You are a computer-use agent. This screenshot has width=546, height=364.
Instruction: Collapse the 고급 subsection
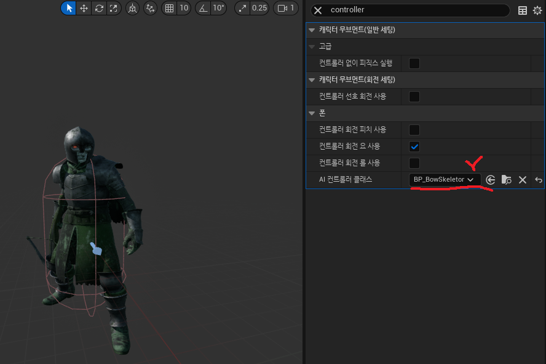312,47
